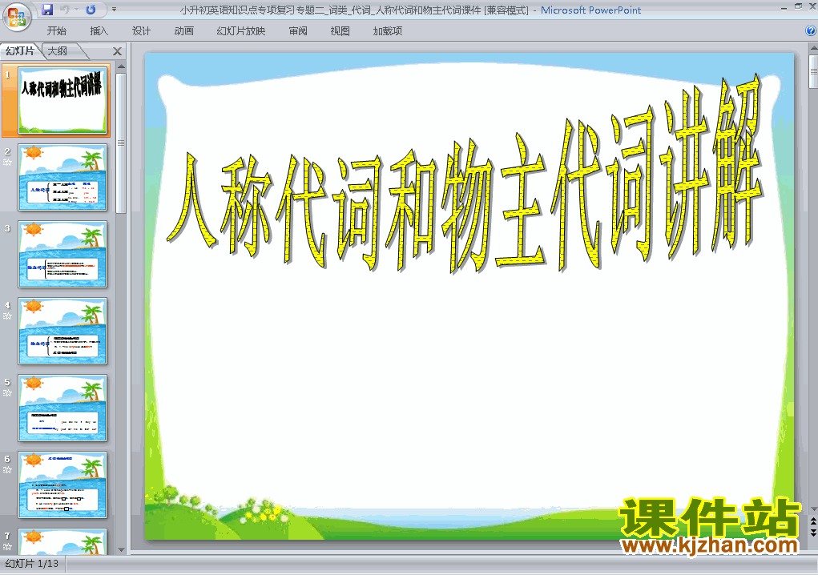Click the 幻灯片 1/13 status indicator
This screenshot has width=818, height=575.
click(32, 564)
